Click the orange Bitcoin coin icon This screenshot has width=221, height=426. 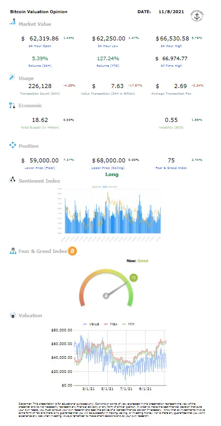pyautogui.click(x=72, y=251)
